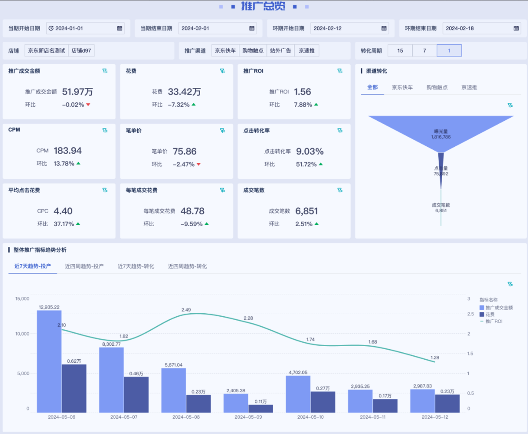Image resolution: width=528 pixels, height=434 pixels.
Task: Click the 环期开始日期 date field
Action: [x=345, y=28]
